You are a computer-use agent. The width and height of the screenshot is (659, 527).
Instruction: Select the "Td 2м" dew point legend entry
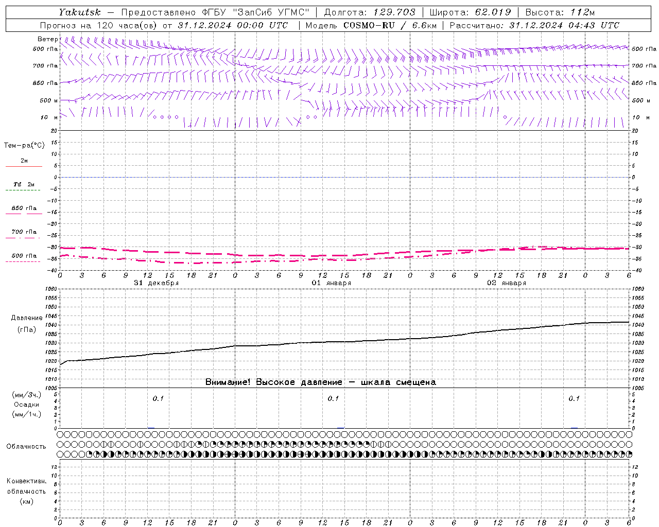point(24,184)
